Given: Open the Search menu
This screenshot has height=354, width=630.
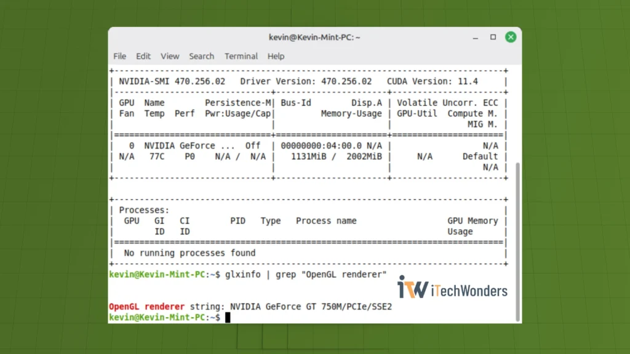Looking at the screenshot, I should 201,56.
